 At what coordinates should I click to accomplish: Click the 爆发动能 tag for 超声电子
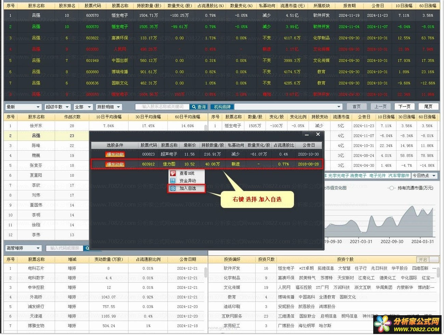coord(115,155)
